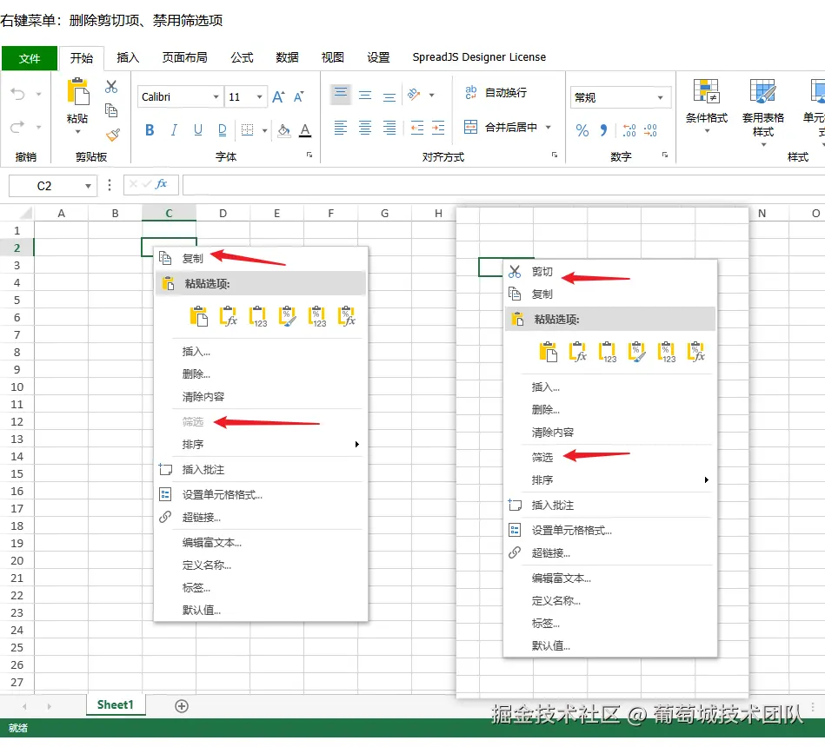This screenshot has width=825, height=747.
Task: Click the fx insert function icon
Action: [161, 184]
